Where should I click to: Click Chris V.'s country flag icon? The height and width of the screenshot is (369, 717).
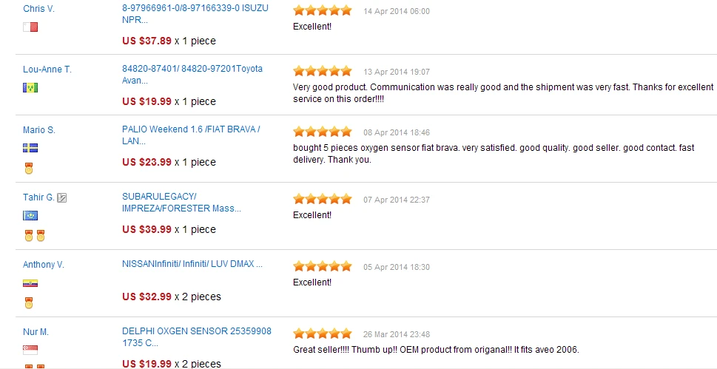tap(30, 27)
